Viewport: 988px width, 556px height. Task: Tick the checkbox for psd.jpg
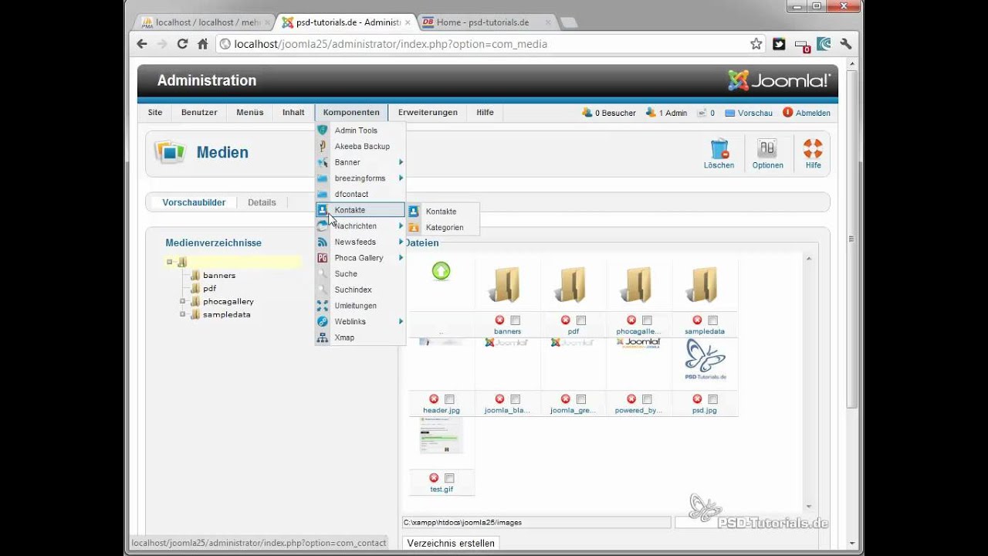(x=713, y=399)
